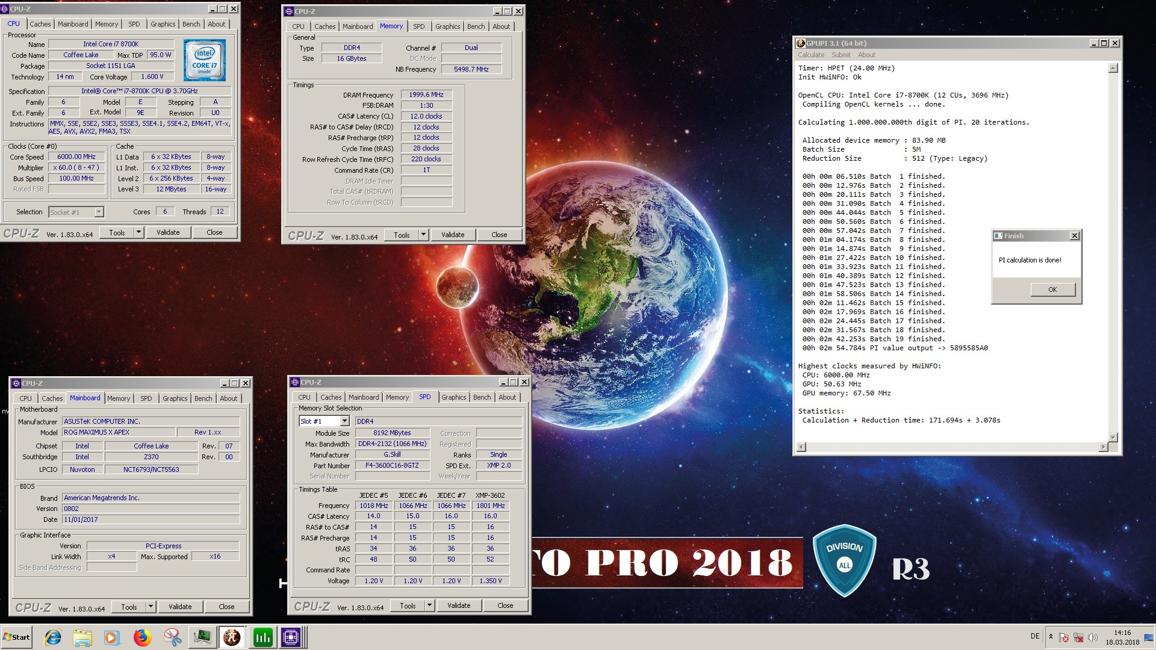Click the CPU-Z Mainboard window title icon

coord(16,383)
